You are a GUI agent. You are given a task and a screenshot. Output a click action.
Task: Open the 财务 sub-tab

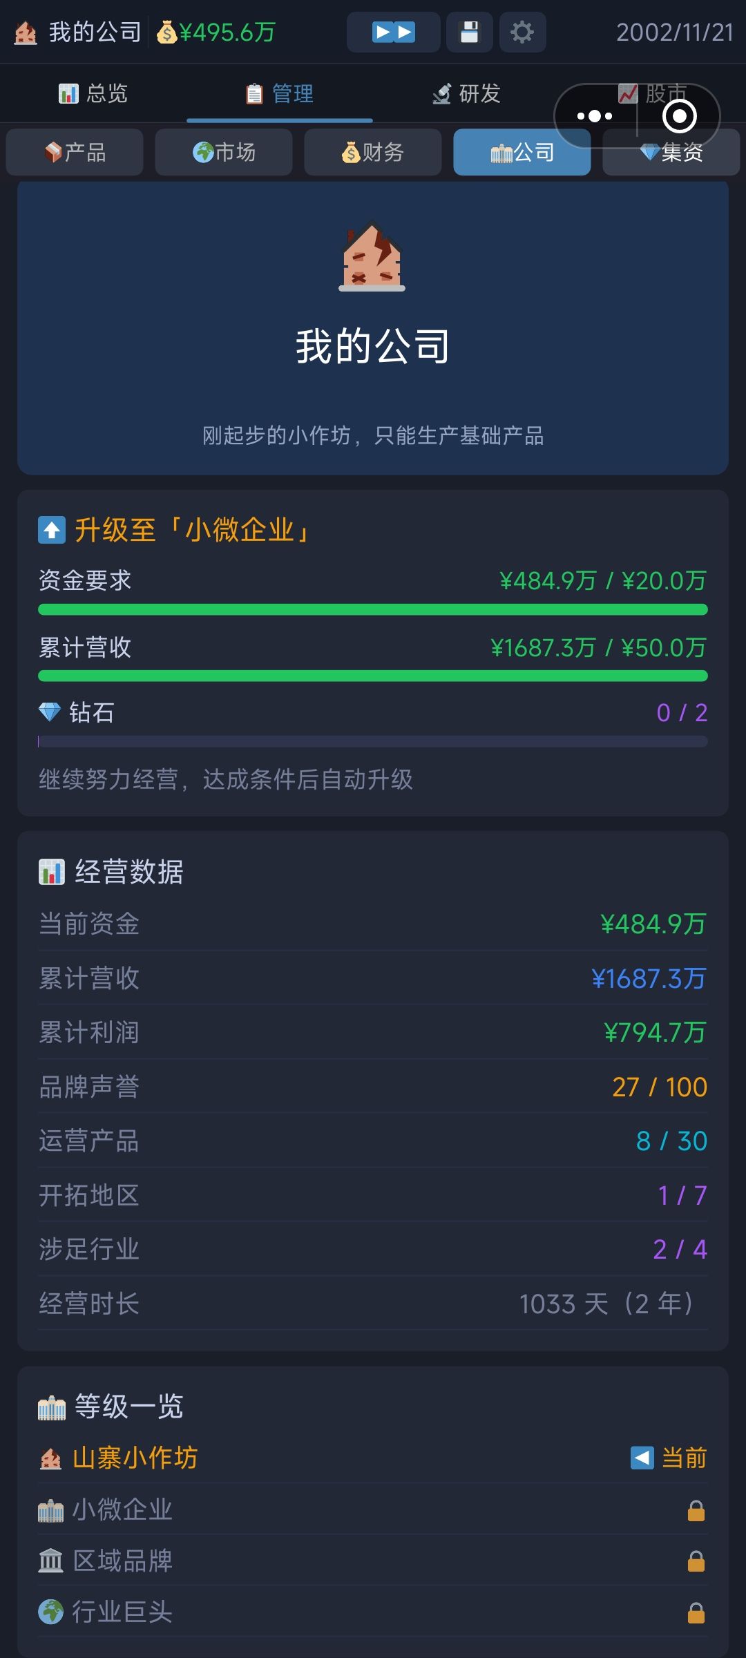(373, 152)
